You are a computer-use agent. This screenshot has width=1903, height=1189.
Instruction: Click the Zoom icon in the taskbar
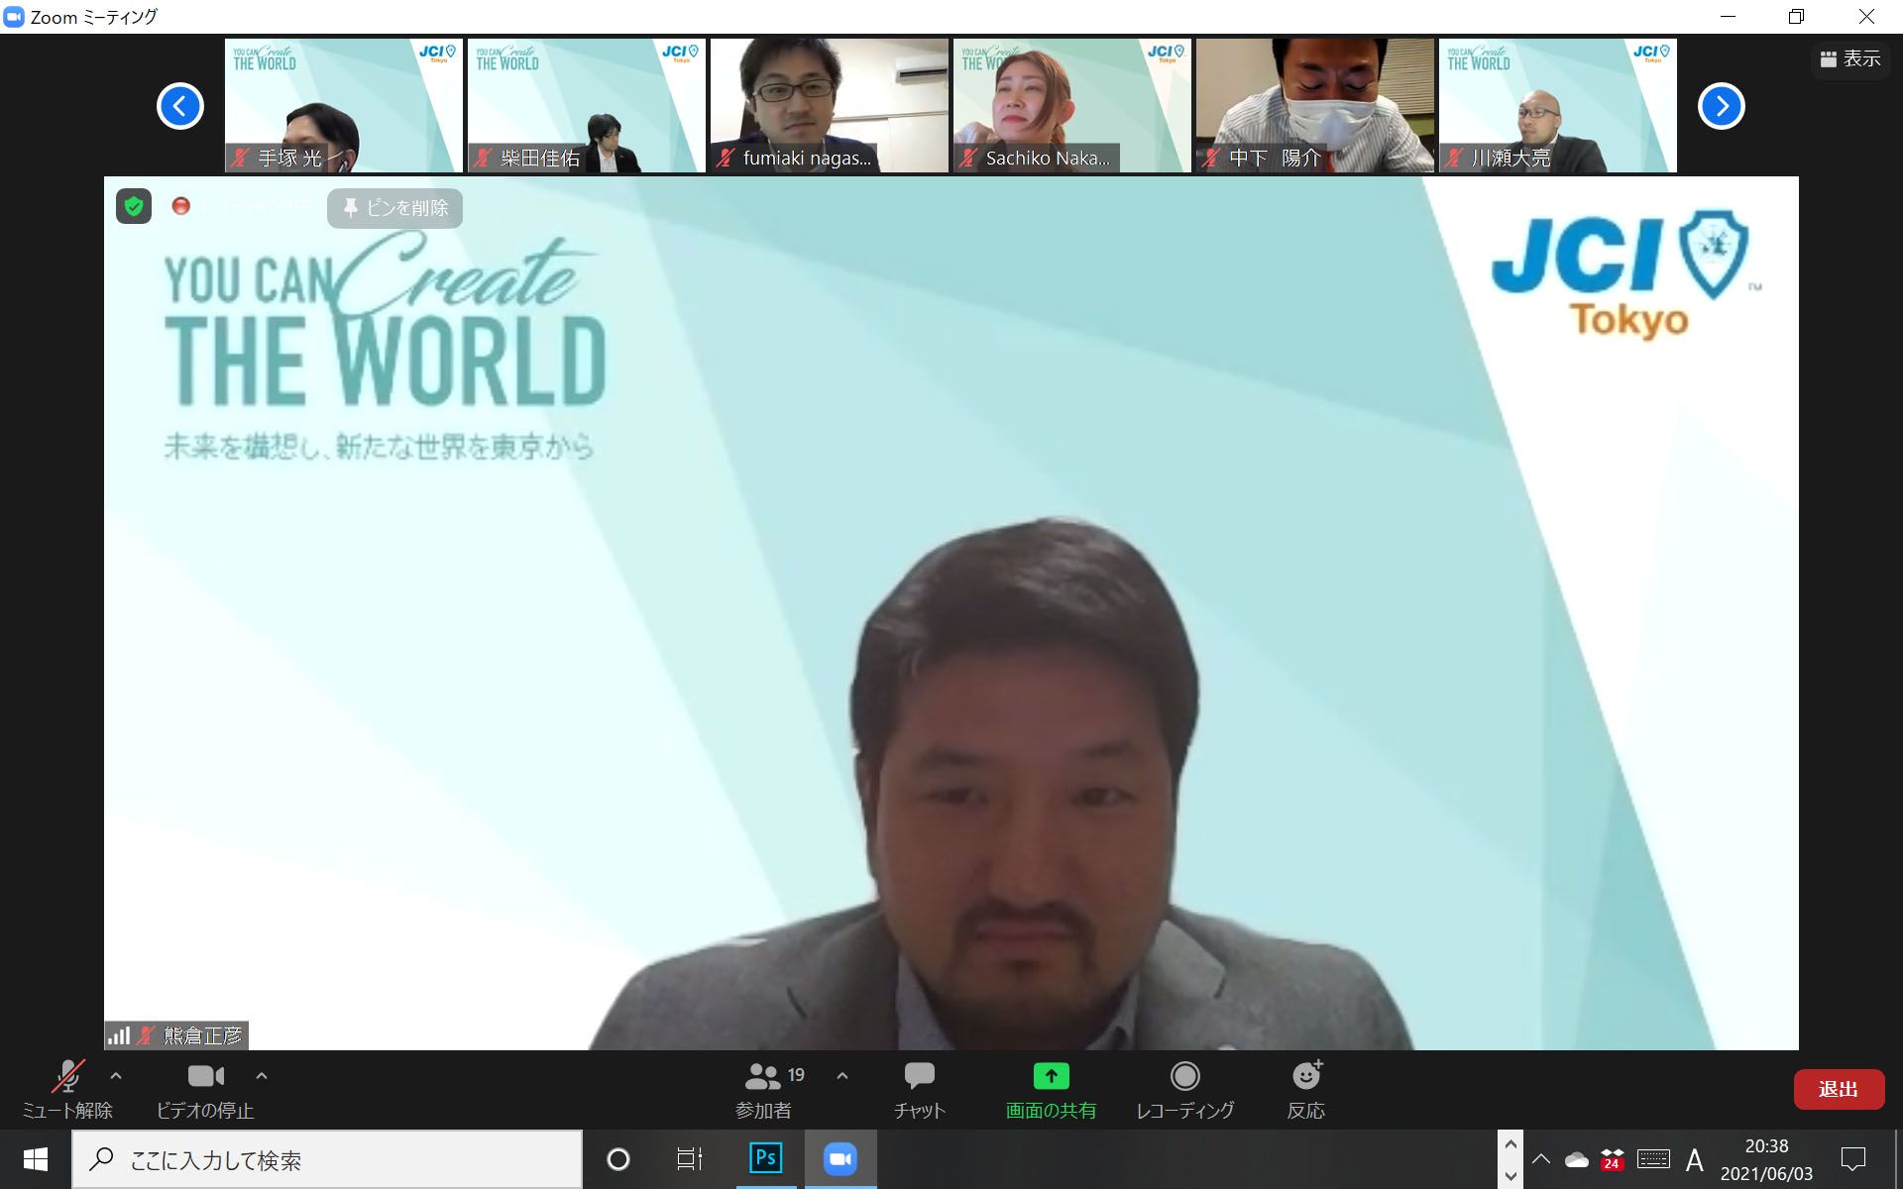click(x=840, y=1158)
